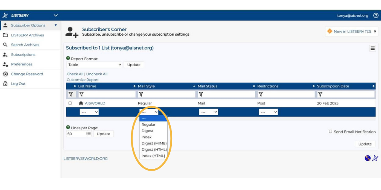Click the Report Format help icon

coord(68,59)
